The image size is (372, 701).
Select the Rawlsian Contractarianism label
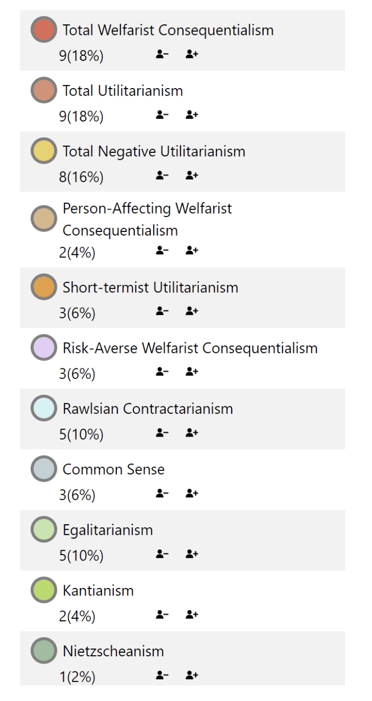pos(148,409)
